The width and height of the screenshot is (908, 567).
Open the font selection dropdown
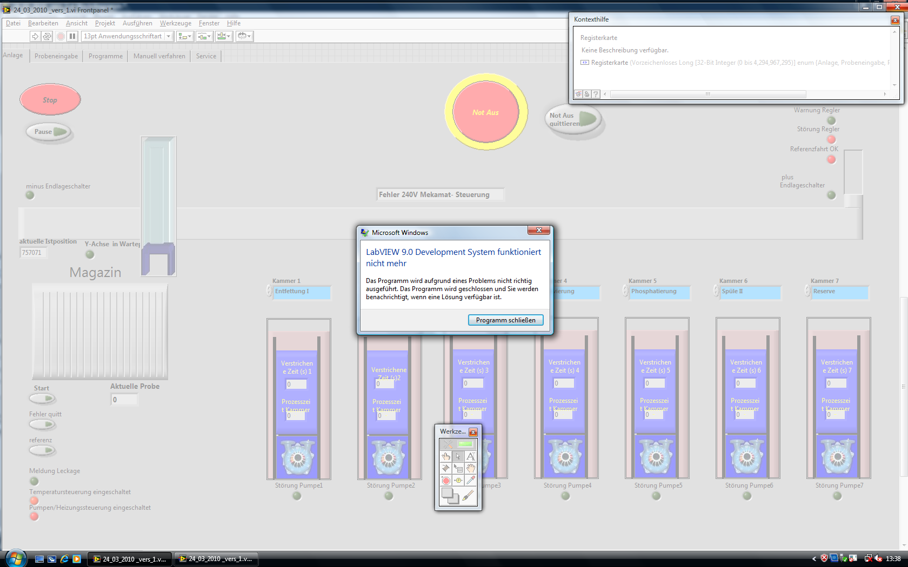127,36
